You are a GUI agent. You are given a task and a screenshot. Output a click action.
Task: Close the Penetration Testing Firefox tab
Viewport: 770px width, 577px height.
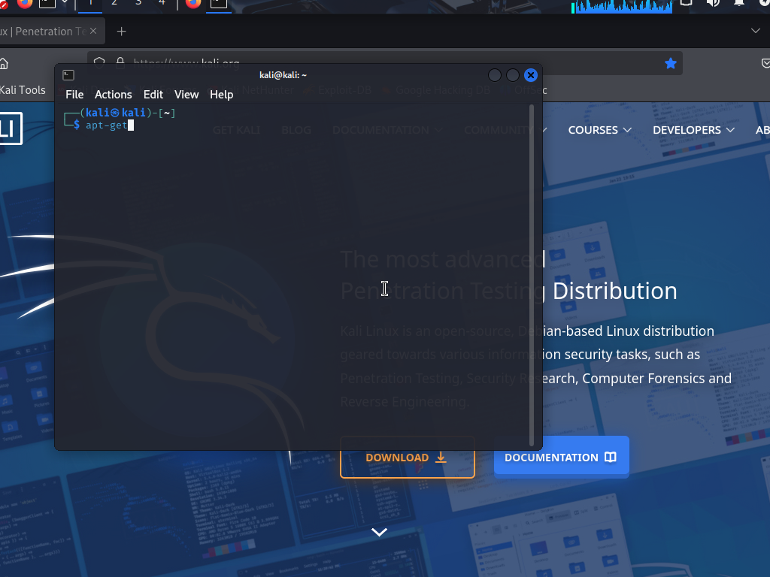93,31
